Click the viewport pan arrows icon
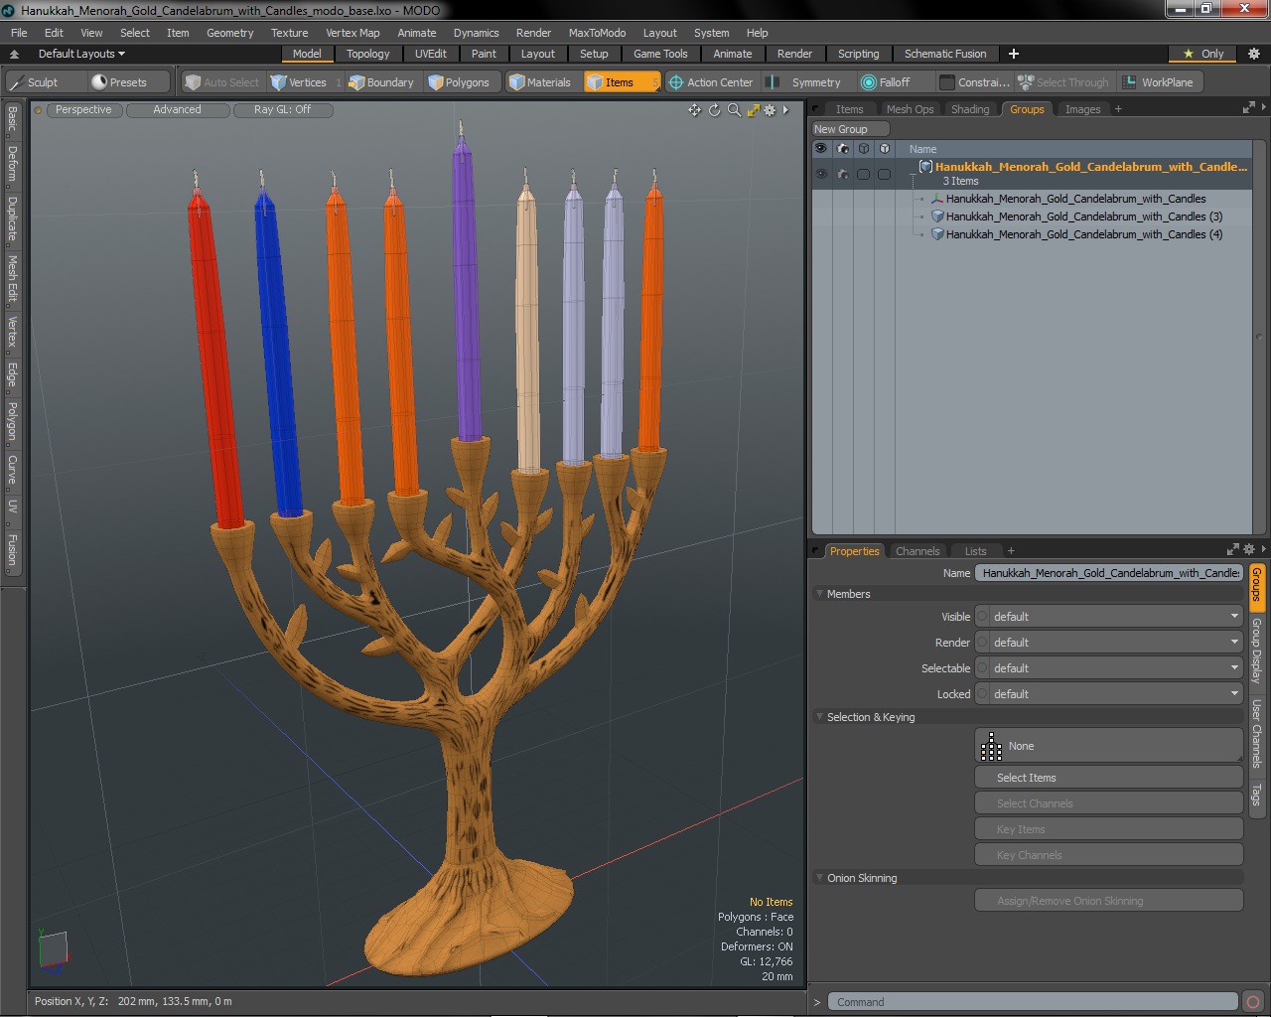The image size is (1271, 1017). coord(694,110)
